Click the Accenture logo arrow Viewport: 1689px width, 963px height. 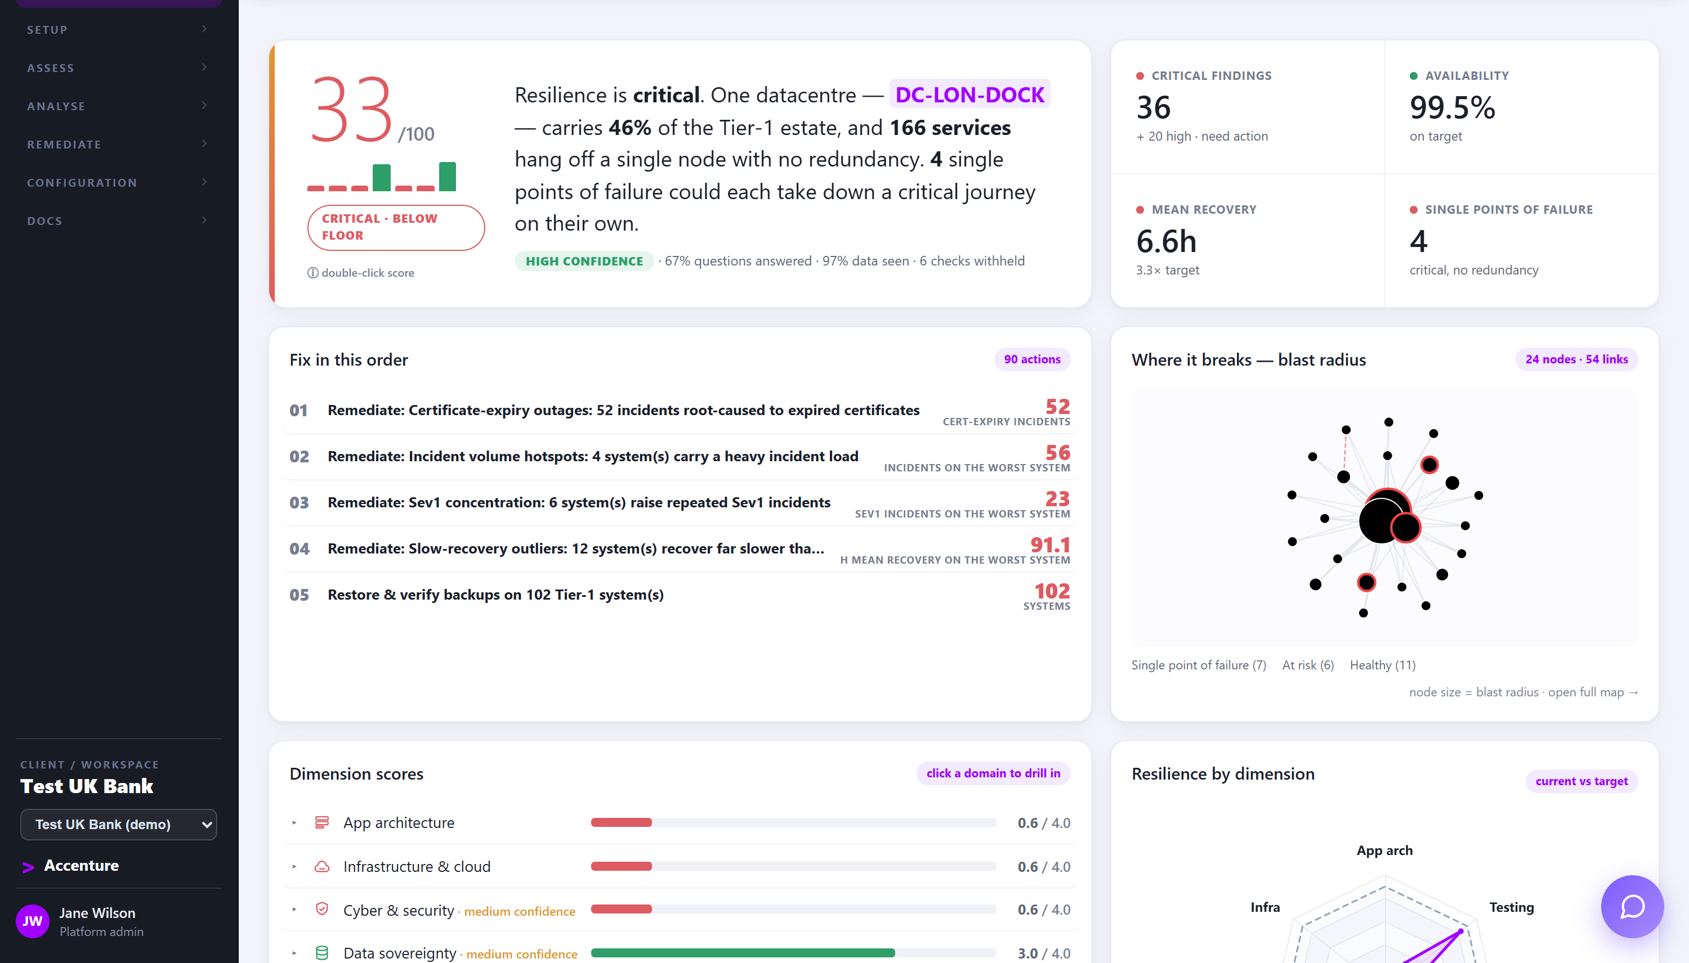28,866
